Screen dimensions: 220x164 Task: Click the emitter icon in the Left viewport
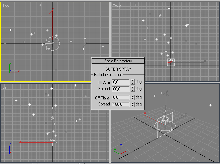(52, 141)
